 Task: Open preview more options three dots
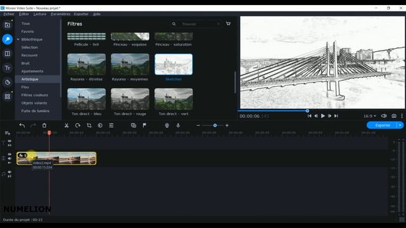(x=402, y=116)
